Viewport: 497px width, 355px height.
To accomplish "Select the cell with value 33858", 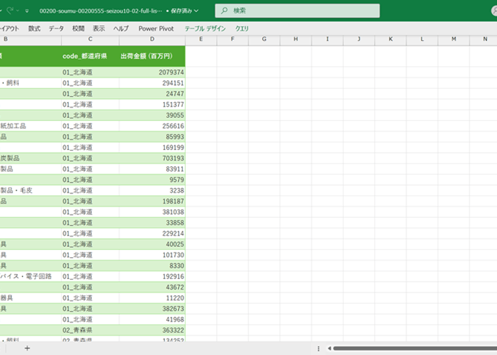I will [x=152, y=223].
